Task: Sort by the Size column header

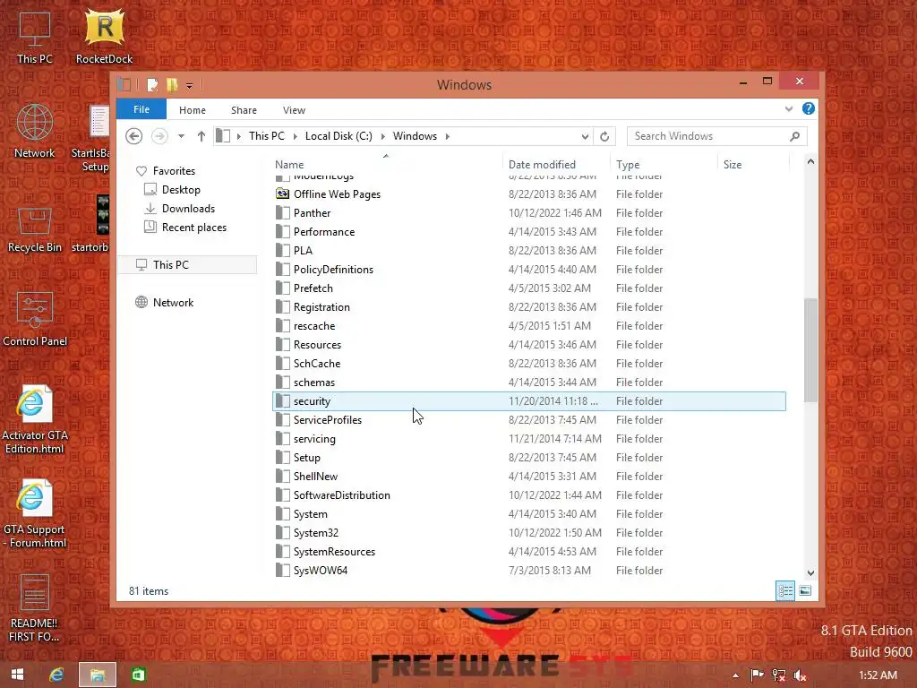Action: point(753,165)
